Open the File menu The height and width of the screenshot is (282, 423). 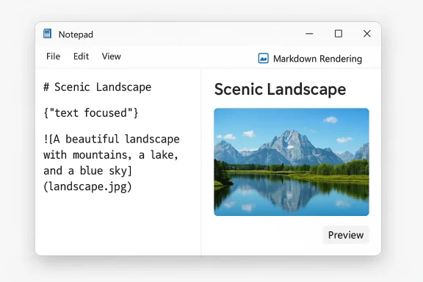(53, 56)
